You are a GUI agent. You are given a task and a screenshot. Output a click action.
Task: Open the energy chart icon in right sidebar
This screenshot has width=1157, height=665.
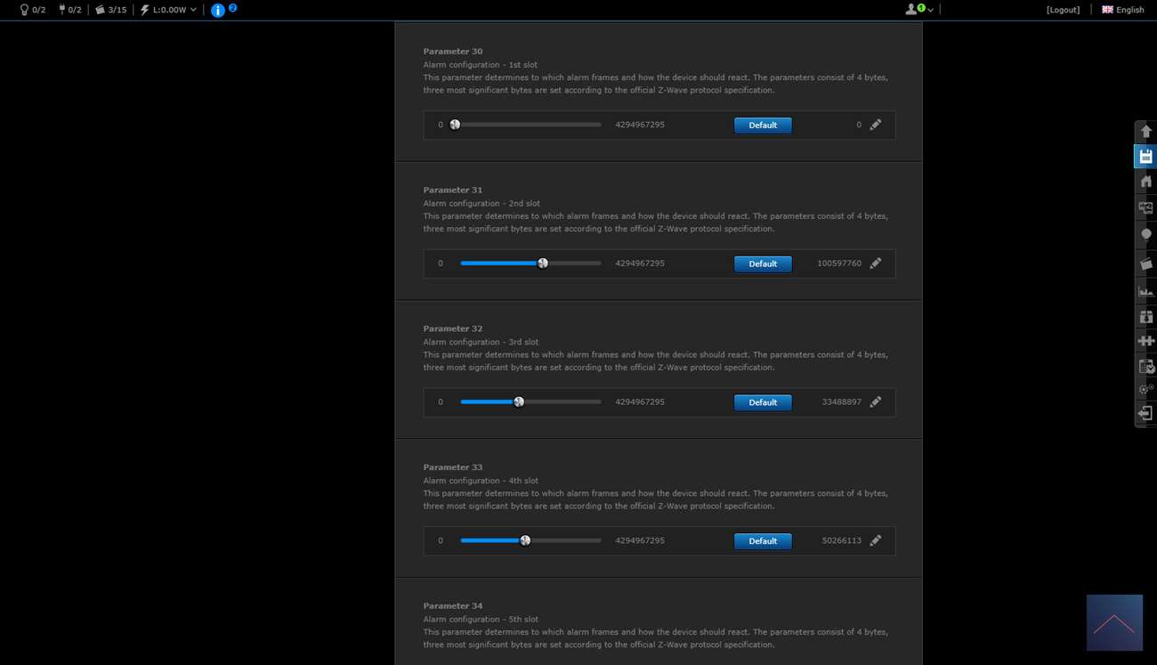[1145, 290]
